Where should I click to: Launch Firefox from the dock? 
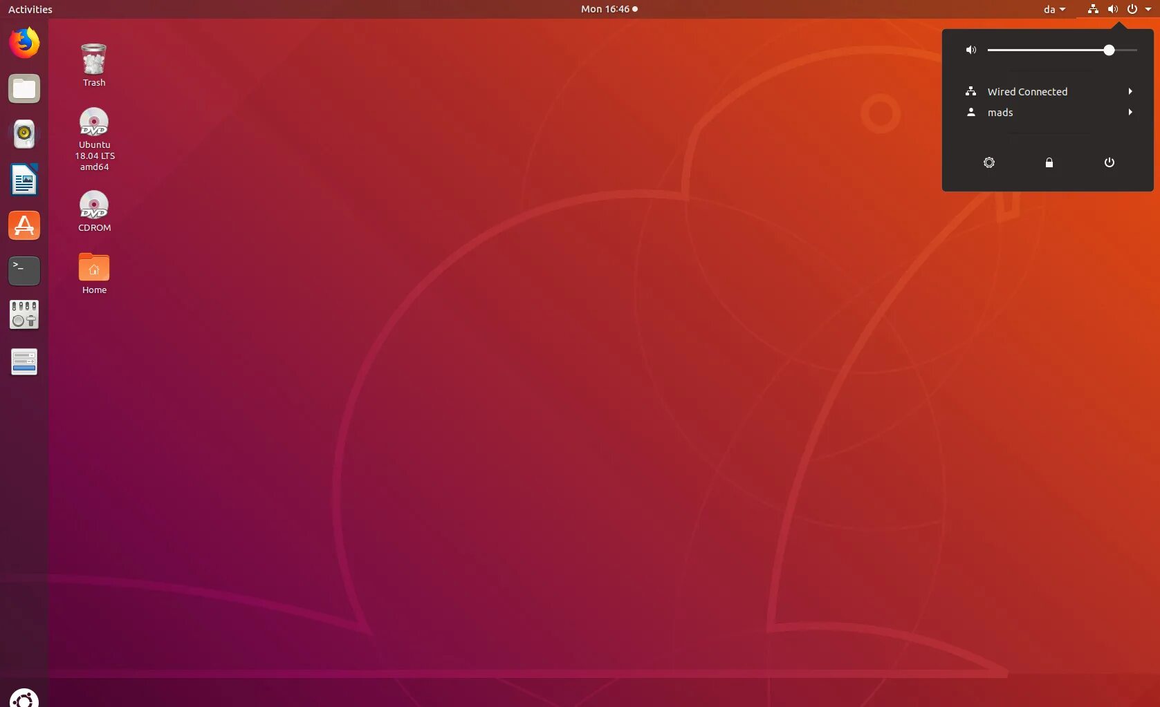point(24,42)
